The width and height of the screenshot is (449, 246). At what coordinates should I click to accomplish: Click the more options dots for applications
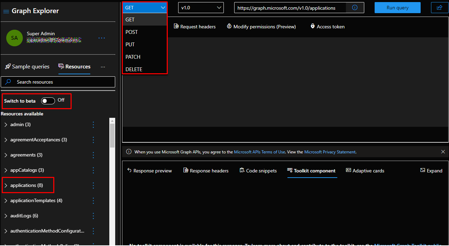coord(93,186)
